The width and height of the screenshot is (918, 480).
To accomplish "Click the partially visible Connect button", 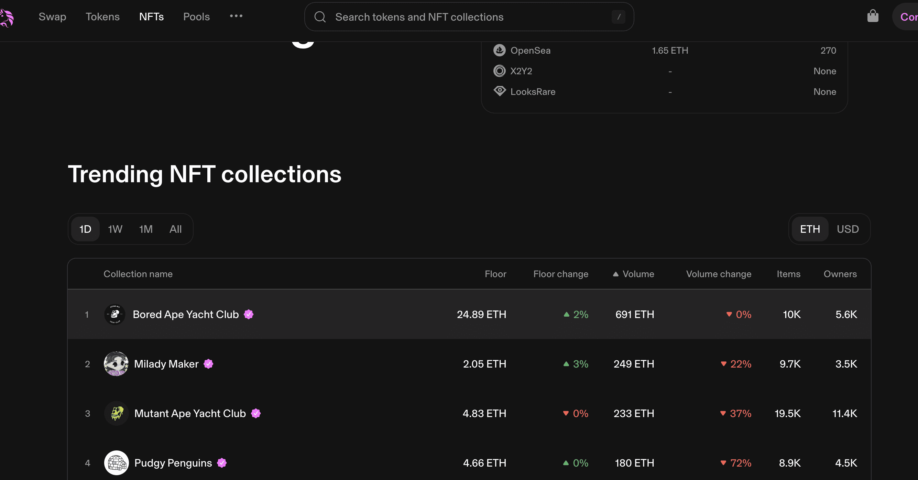I will pos(907,17).
